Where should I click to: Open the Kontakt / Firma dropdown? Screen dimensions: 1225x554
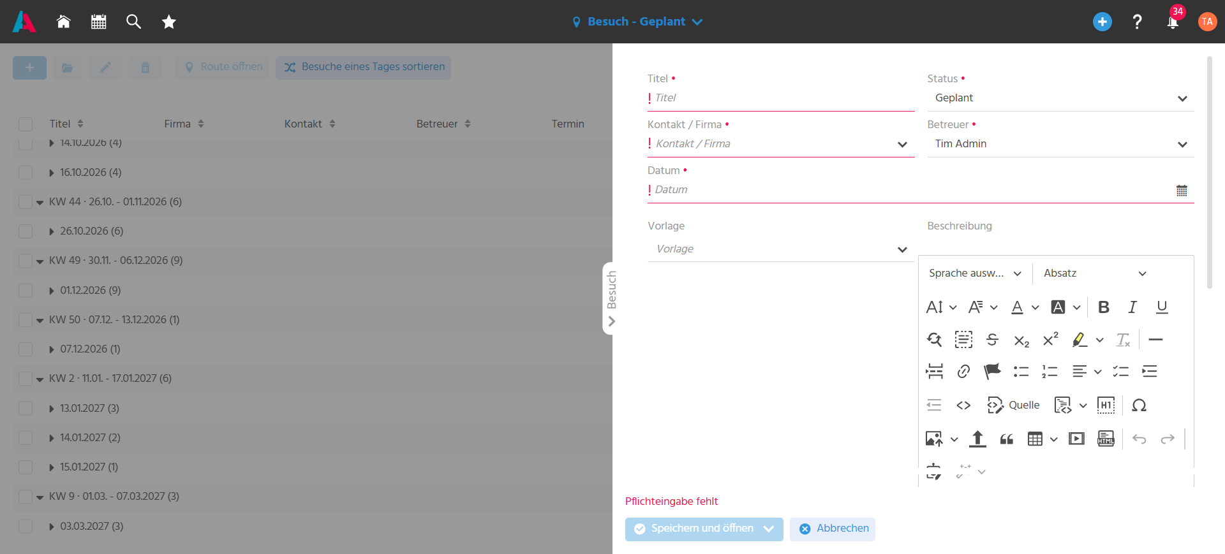click(781, 144)
